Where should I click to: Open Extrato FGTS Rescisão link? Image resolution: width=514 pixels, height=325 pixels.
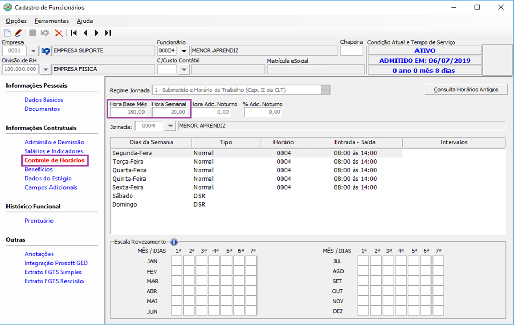(x=54, y=281)
